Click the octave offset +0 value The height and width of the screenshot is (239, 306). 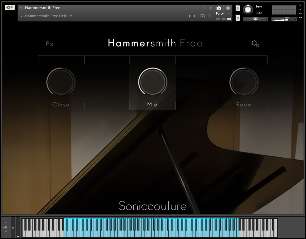pyautogui.click(x=5, y=227)
